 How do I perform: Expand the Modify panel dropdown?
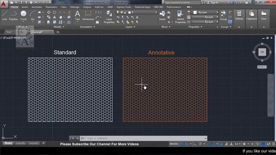click(59, 27)
